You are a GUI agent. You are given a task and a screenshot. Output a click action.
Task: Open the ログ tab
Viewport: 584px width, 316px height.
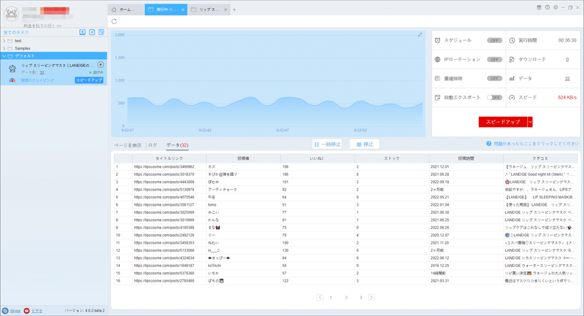click(153, 145)
